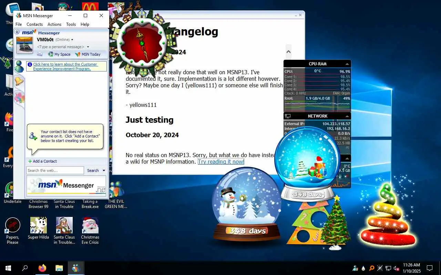Viewport: 441px width, 275px height.
Task: Click the beach display picture thumbnail
Action: coord(24,45)
